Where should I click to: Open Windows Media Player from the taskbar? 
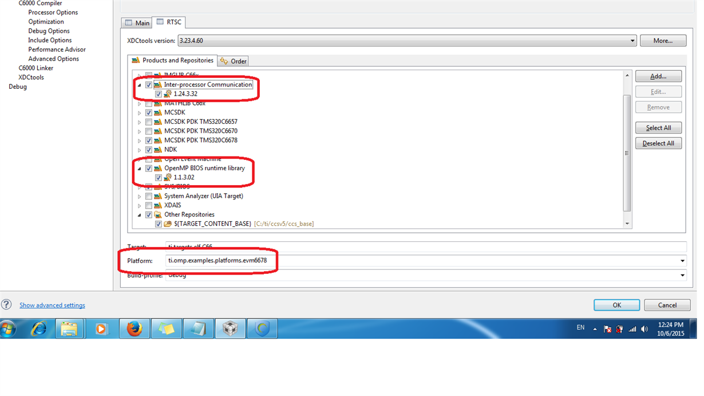coord(101,329)
